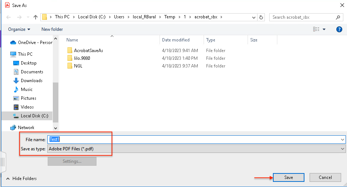347x187 pixels.
Task: Click the Cancel button
Action: tap(325, 177)
